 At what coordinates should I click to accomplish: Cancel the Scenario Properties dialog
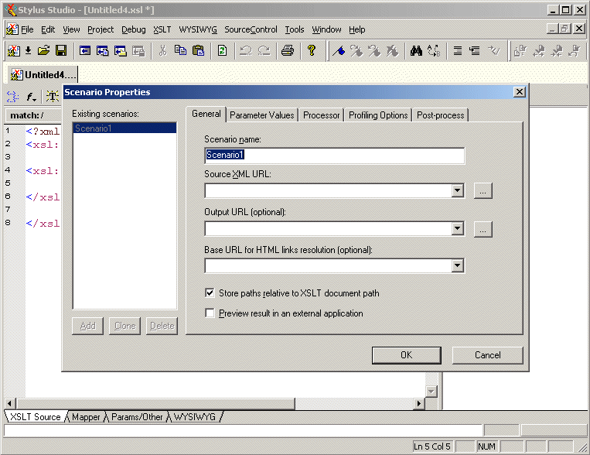(x=487, y=355)
